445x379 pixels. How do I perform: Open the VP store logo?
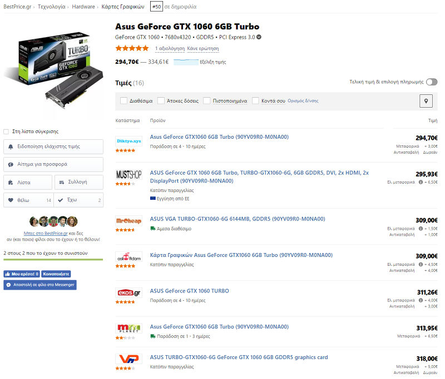tap(129, 359)
